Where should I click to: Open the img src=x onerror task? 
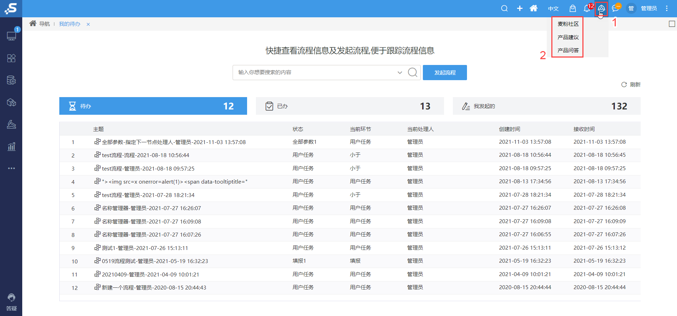(x=175, y=181)
